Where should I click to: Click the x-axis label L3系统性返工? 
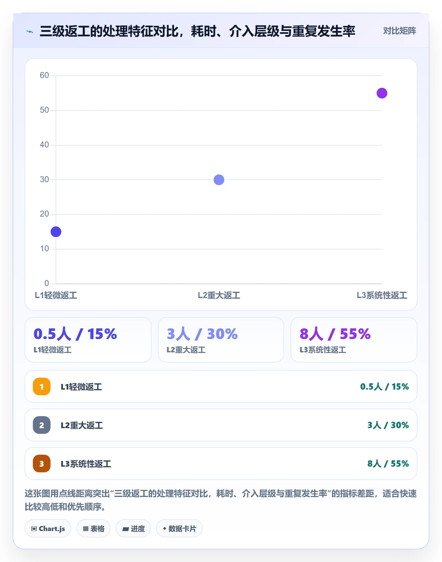click(382, 296)
